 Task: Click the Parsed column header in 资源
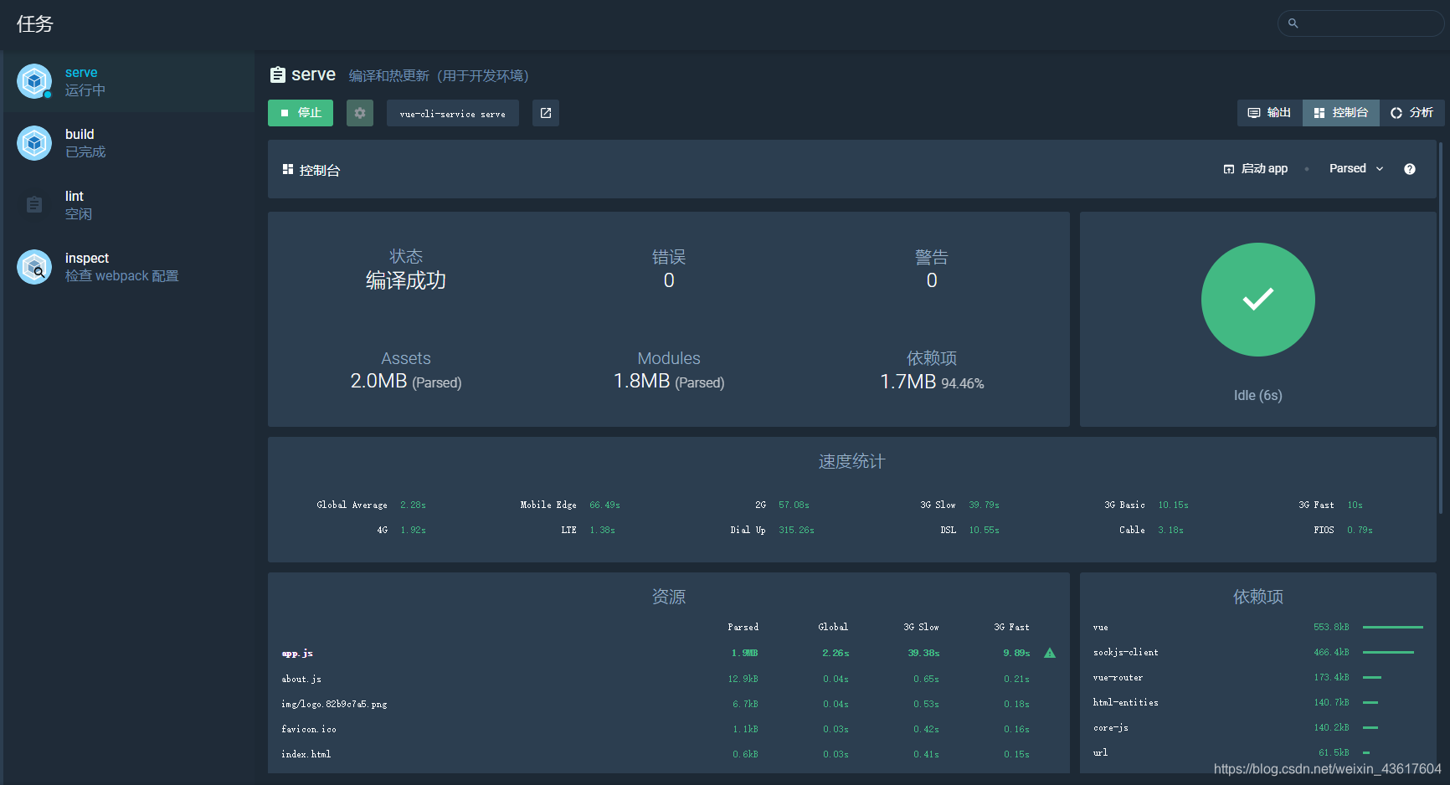pyautogui.click(x=743, y=627)
